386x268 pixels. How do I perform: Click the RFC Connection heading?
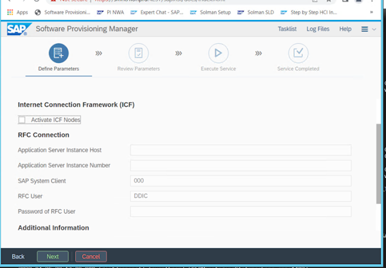[x=44, y=135]
